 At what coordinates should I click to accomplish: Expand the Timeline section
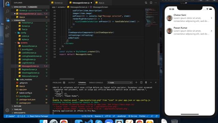tap(30, 109)
